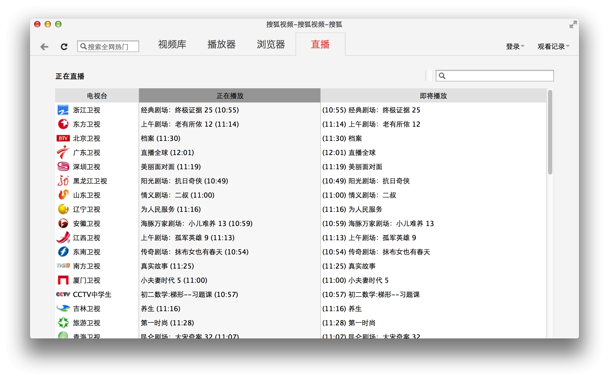Viewport: 609px width, 380px height.
Task: Click the TVS2 南方卫视 logo
Action: click(63, 266)
